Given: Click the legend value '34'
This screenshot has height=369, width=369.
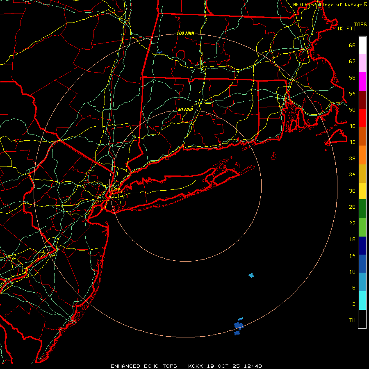Looking at the screenshot, I should (352, 175).
